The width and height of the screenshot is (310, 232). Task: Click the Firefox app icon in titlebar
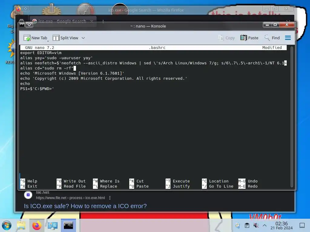[18, 9]
